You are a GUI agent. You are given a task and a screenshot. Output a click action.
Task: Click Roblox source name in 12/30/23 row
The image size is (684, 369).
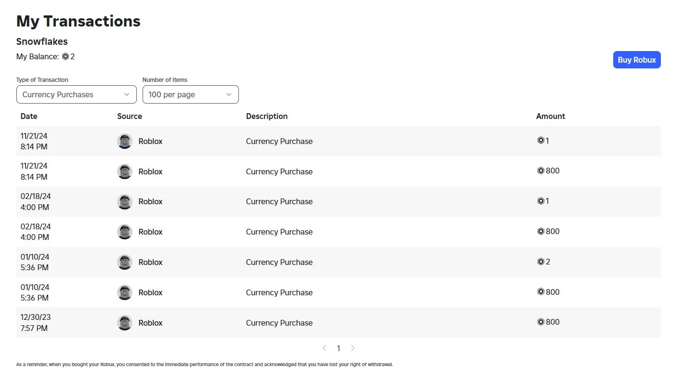point(150,323)
